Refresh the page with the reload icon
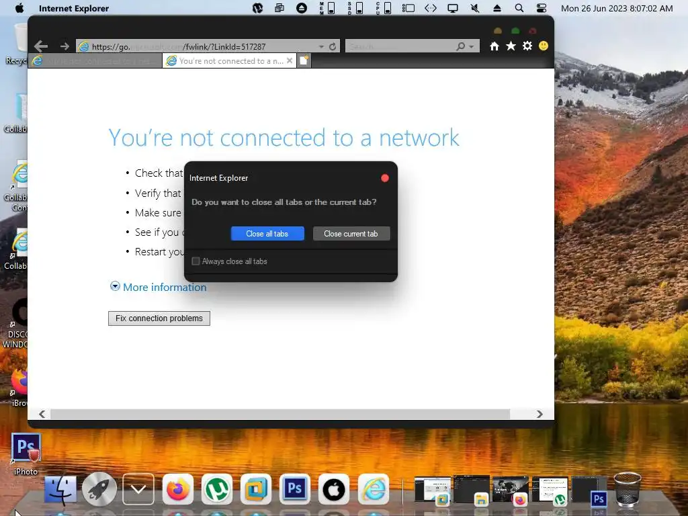The height and width of the screenshot is (516, 688). pyautogui.click(x=333, y=46)
